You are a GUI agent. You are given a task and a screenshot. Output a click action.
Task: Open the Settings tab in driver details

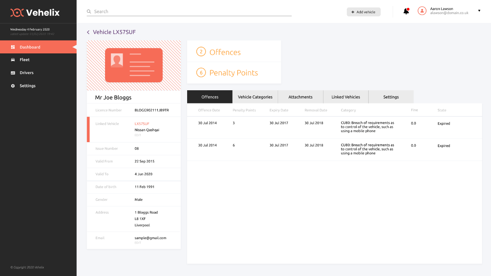pyautogui.click(x=391, y=97)
